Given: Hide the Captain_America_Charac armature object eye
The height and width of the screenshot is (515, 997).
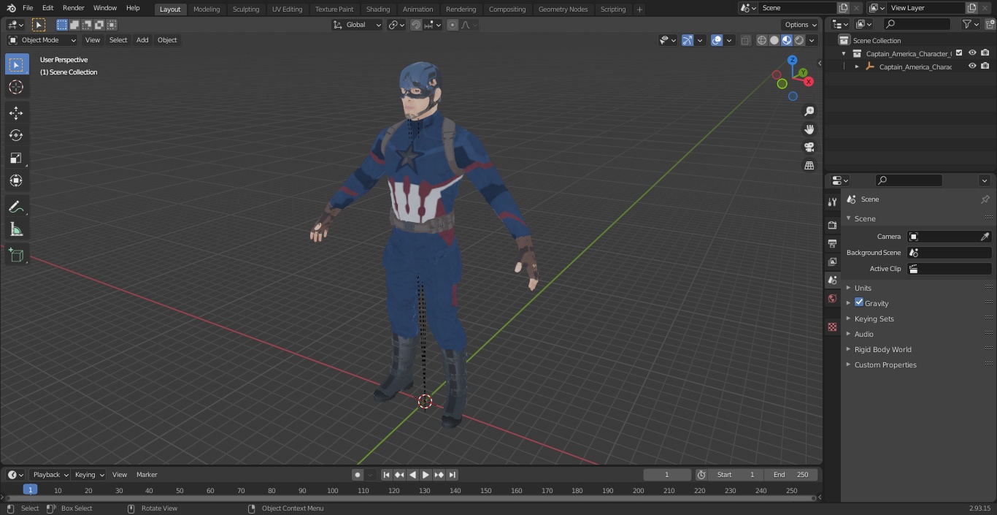Looking at the screenshot, I should point(972,66).
